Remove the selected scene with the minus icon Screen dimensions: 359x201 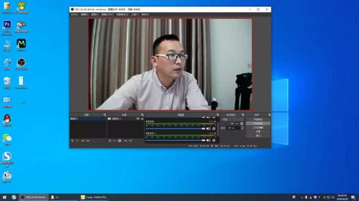[x=77, y=141]
